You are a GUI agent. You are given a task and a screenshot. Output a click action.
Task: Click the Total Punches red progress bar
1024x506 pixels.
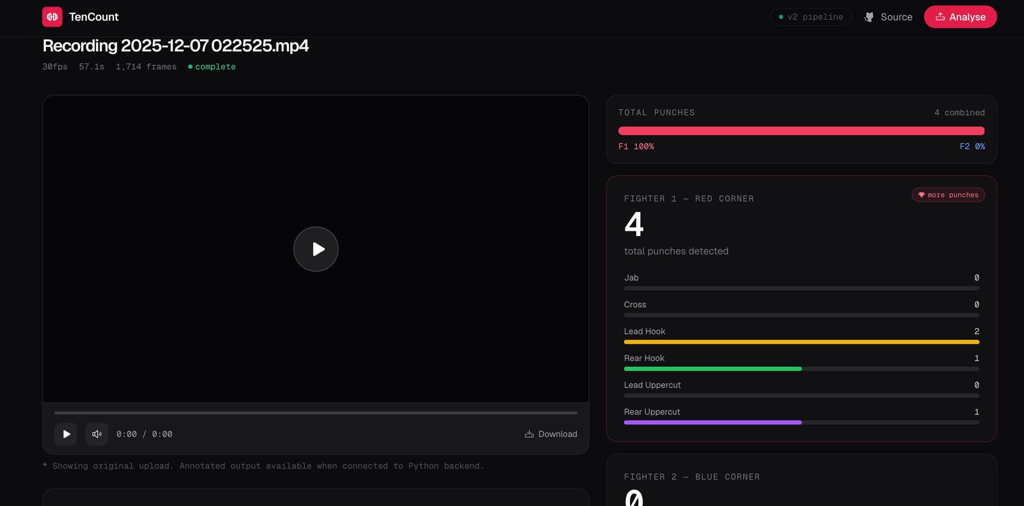pos(801,131)
